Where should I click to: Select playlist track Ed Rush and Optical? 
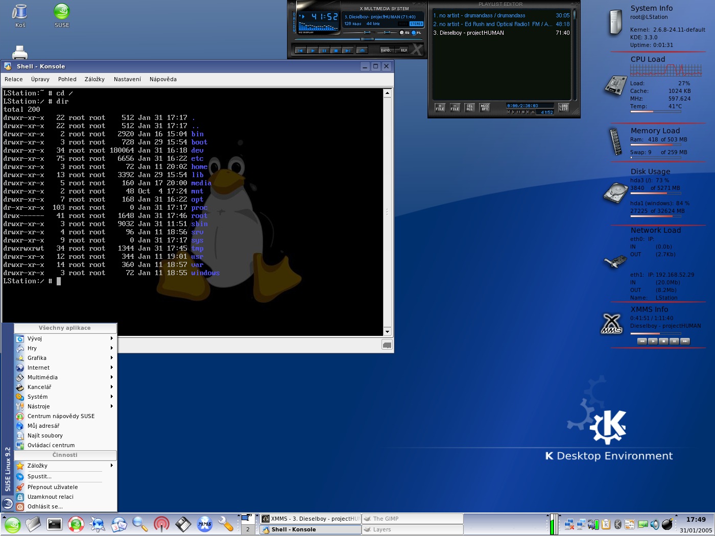click(502, 24)
